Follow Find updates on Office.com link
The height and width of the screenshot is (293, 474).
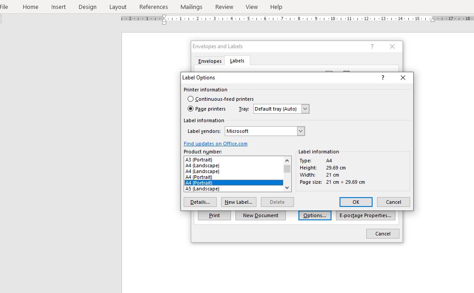tap(215, 144)
